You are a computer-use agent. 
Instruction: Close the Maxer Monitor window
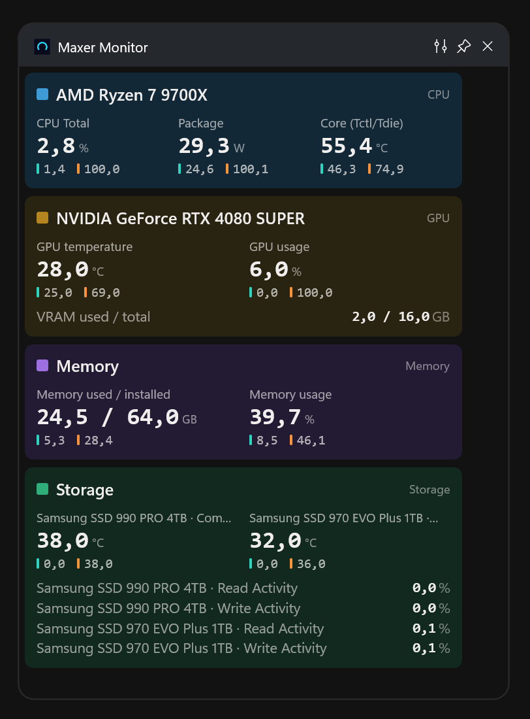[x=488, y=46]
